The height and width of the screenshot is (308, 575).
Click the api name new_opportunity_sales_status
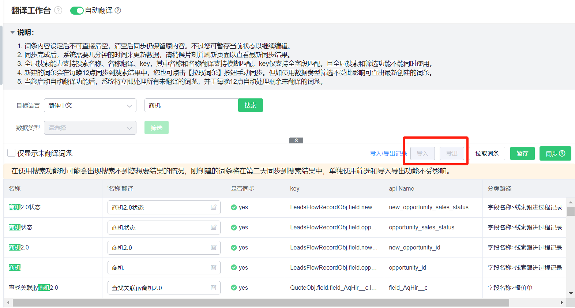[428, 207]
